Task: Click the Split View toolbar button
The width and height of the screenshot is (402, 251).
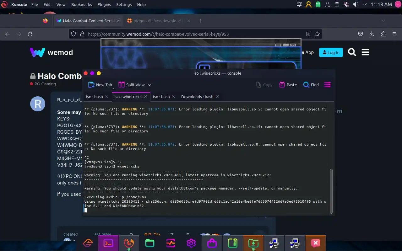Action: pos(131,85)
